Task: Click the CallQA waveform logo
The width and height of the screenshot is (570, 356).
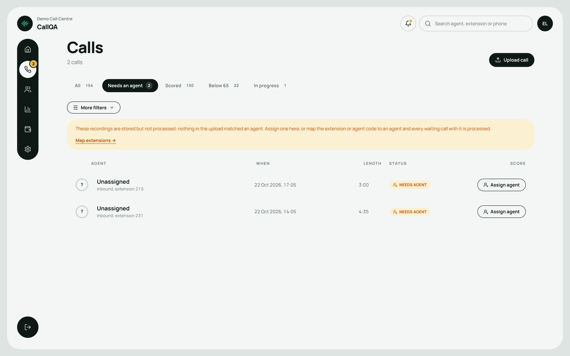Action: [25, 23]
